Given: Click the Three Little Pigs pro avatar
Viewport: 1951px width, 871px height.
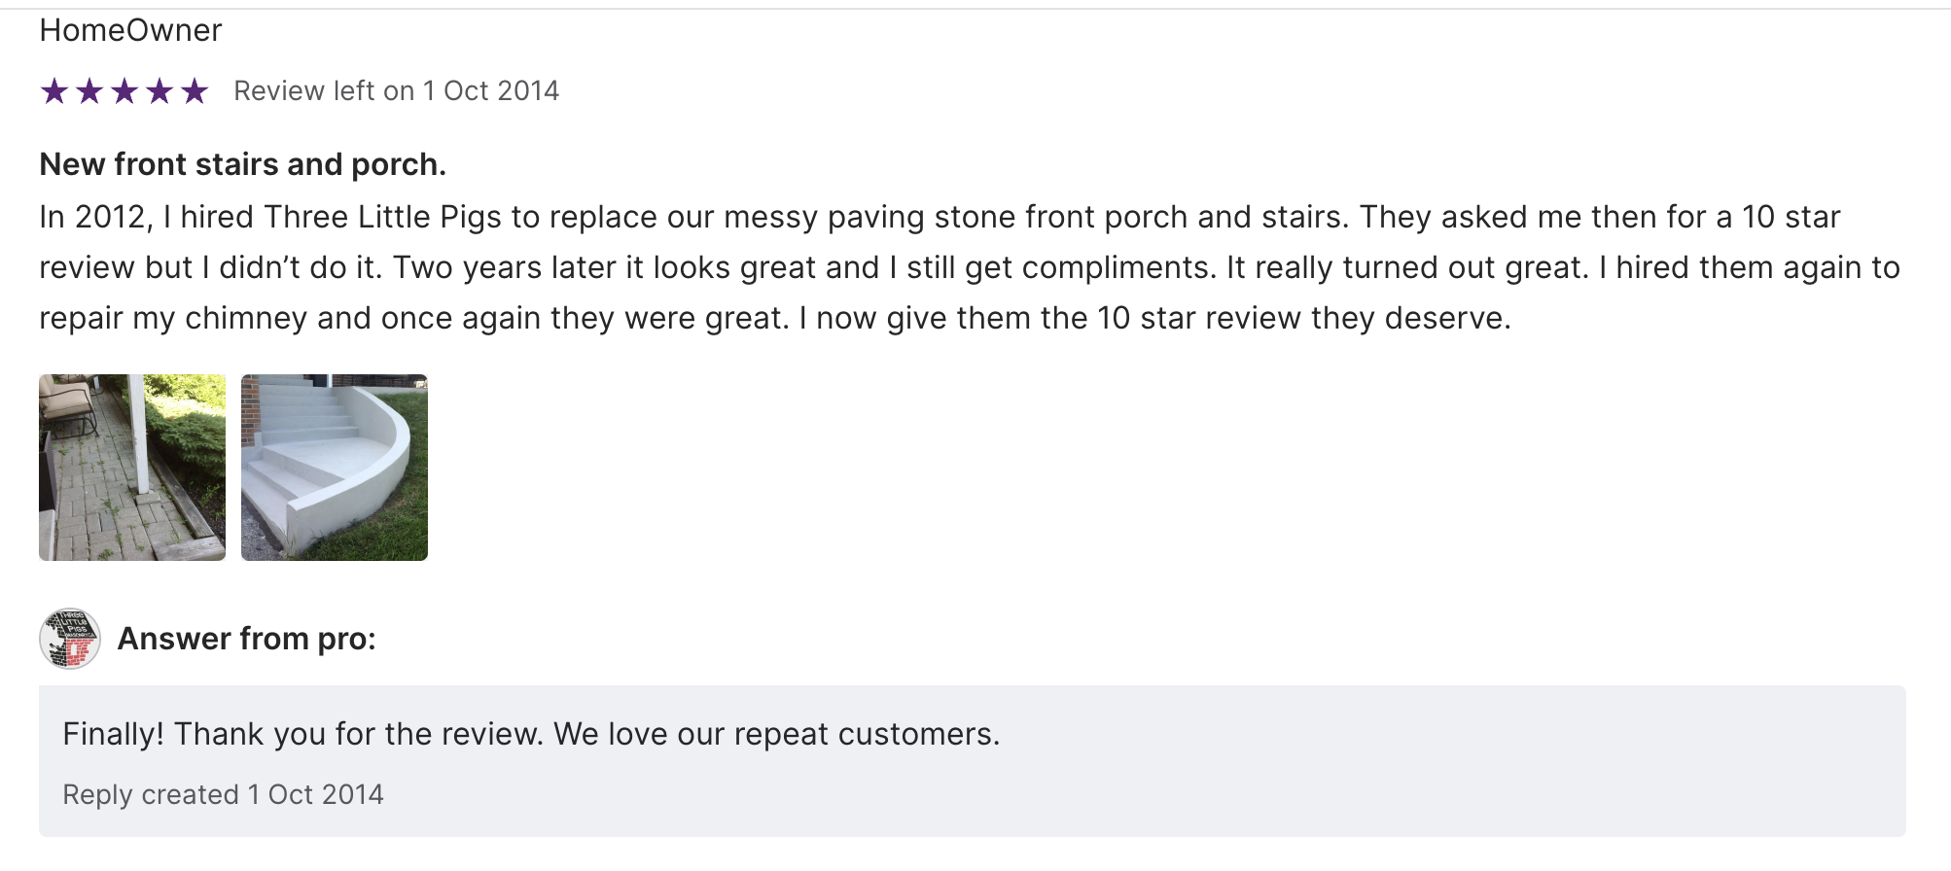Looking at the screenshot, I should (70, 639).
